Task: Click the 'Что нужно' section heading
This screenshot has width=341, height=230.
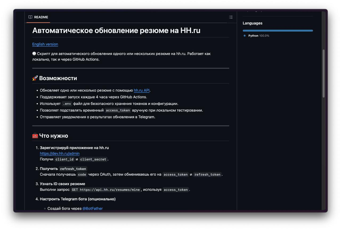Action: pyautogui.click(x=54, y=136)
